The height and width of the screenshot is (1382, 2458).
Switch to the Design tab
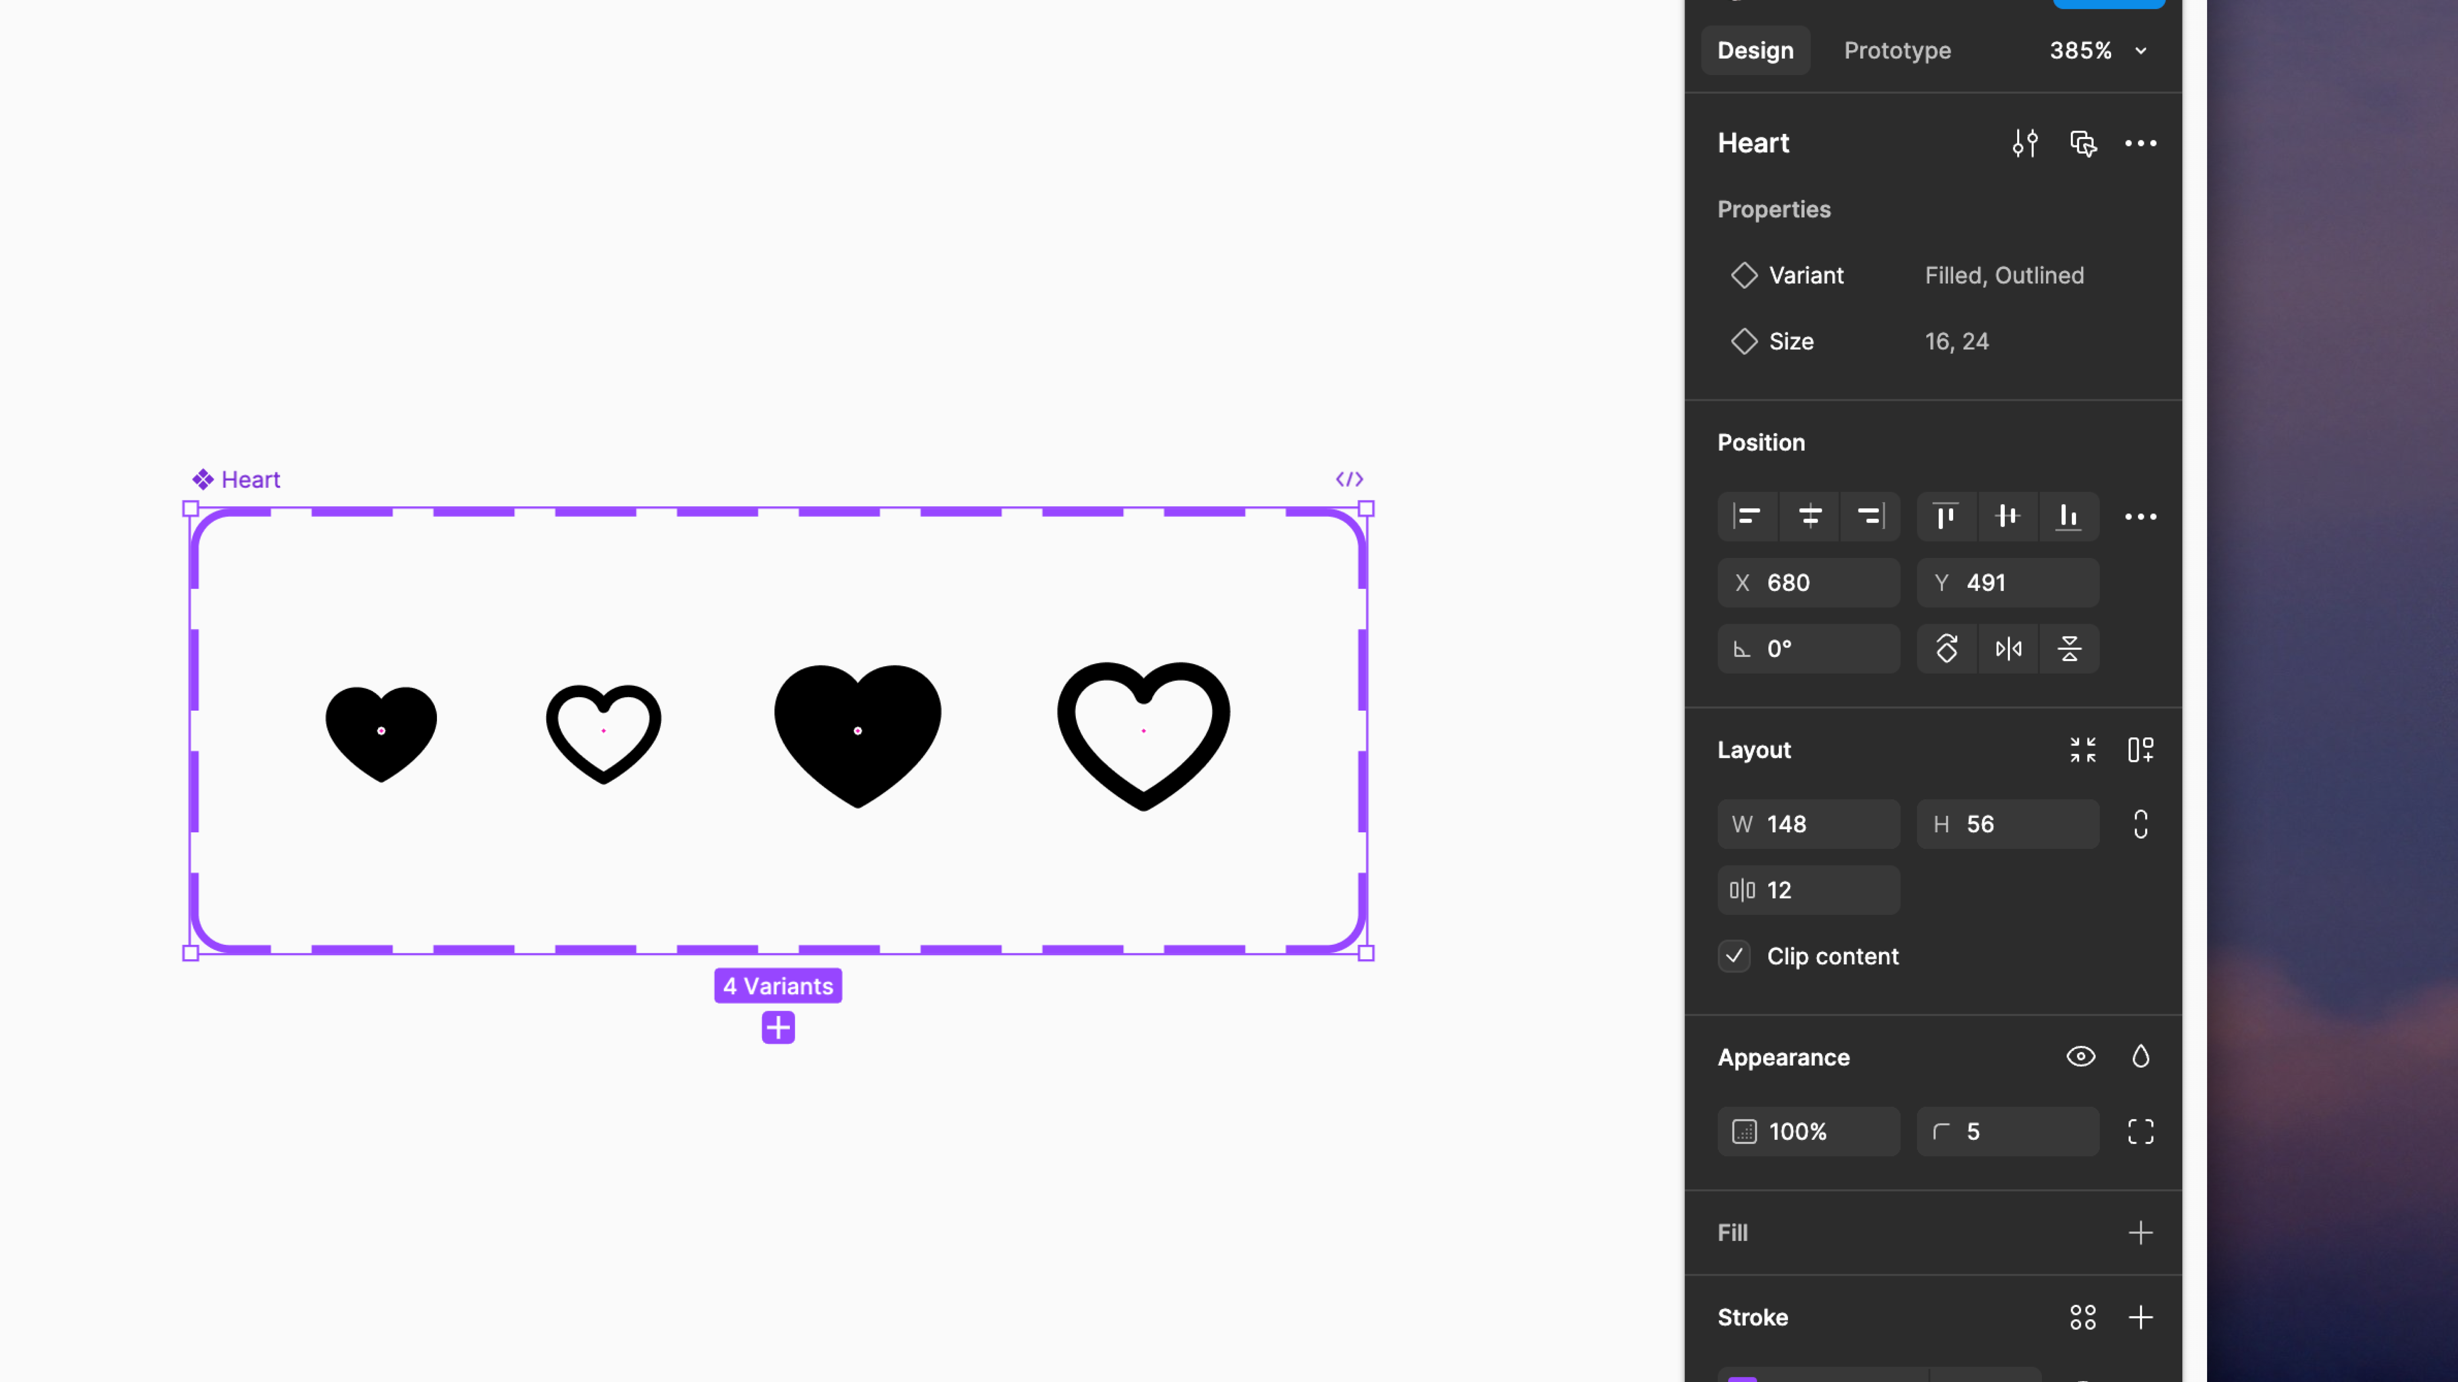click(x=1755, y=51)
